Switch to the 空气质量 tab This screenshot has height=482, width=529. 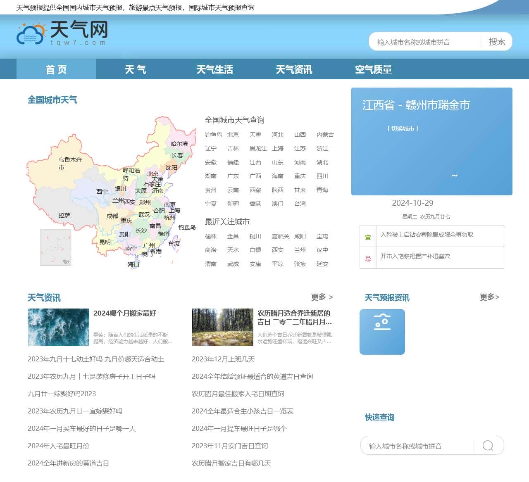point(373,69)
